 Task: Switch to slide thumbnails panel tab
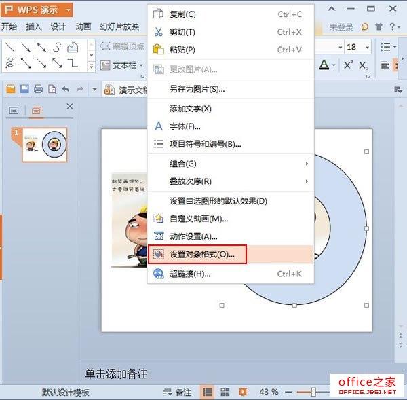tap(36, 110)
